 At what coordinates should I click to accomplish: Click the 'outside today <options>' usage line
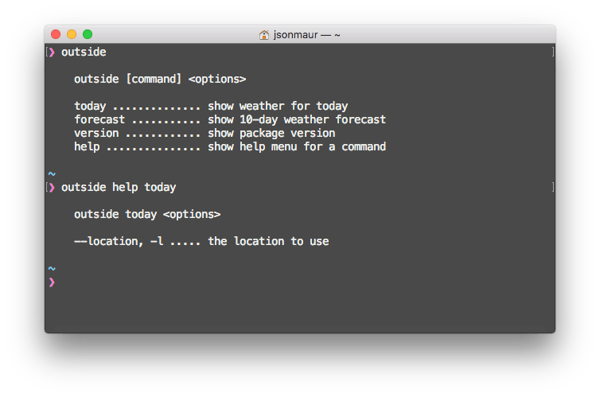147,215
